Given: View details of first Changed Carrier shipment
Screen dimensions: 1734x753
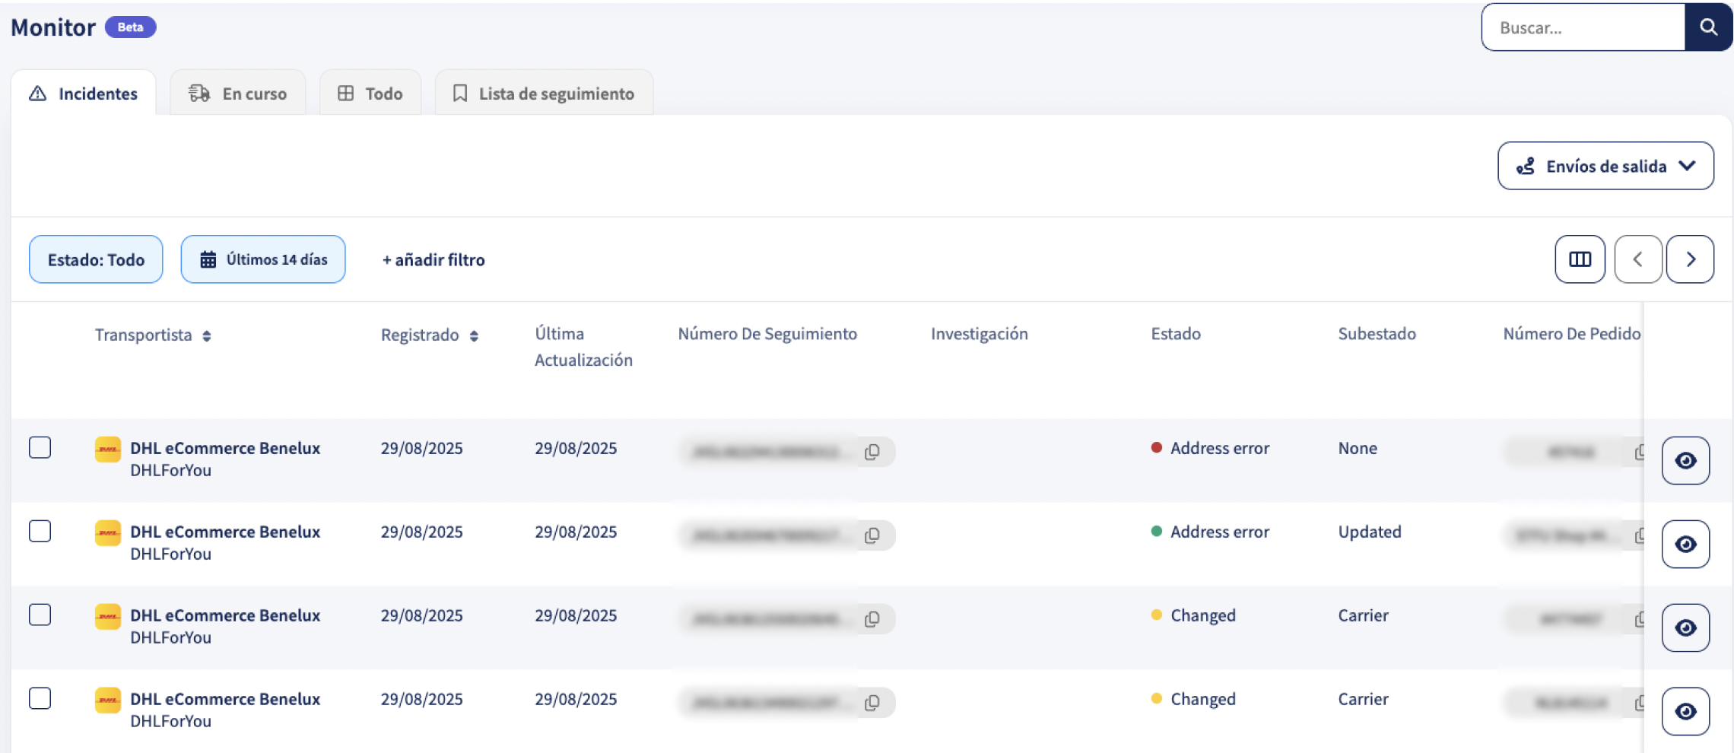Looking at the screenshot, I should [x=1685, y=627].
